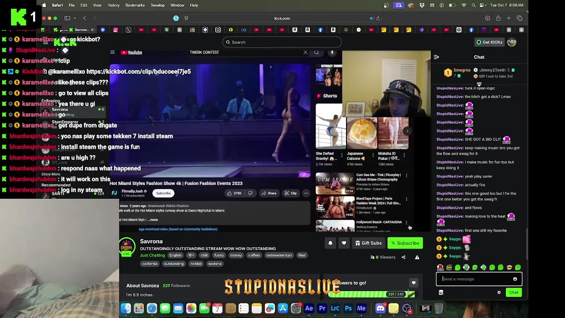Click the Just Chatting category link

click(153, 255)
